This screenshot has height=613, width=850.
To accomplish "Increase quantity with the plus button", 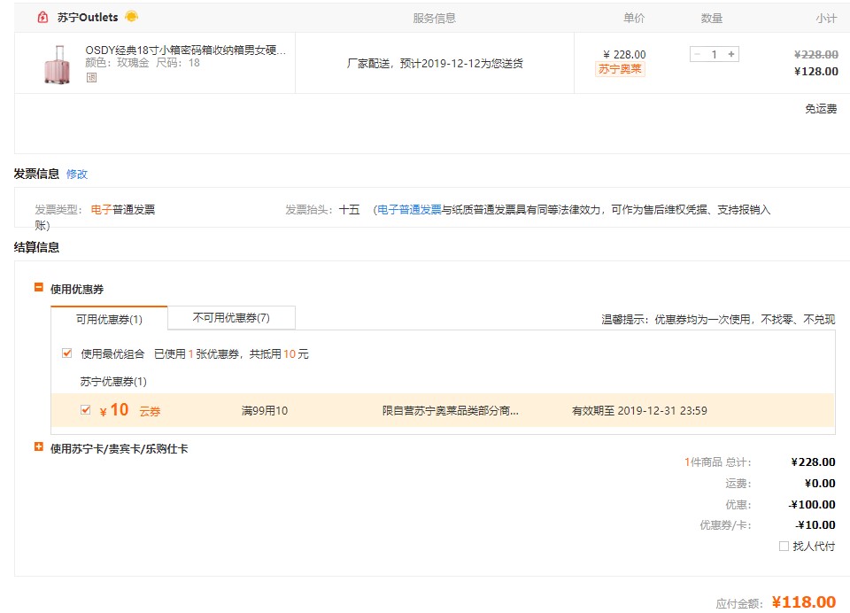I will coord(731,54).
